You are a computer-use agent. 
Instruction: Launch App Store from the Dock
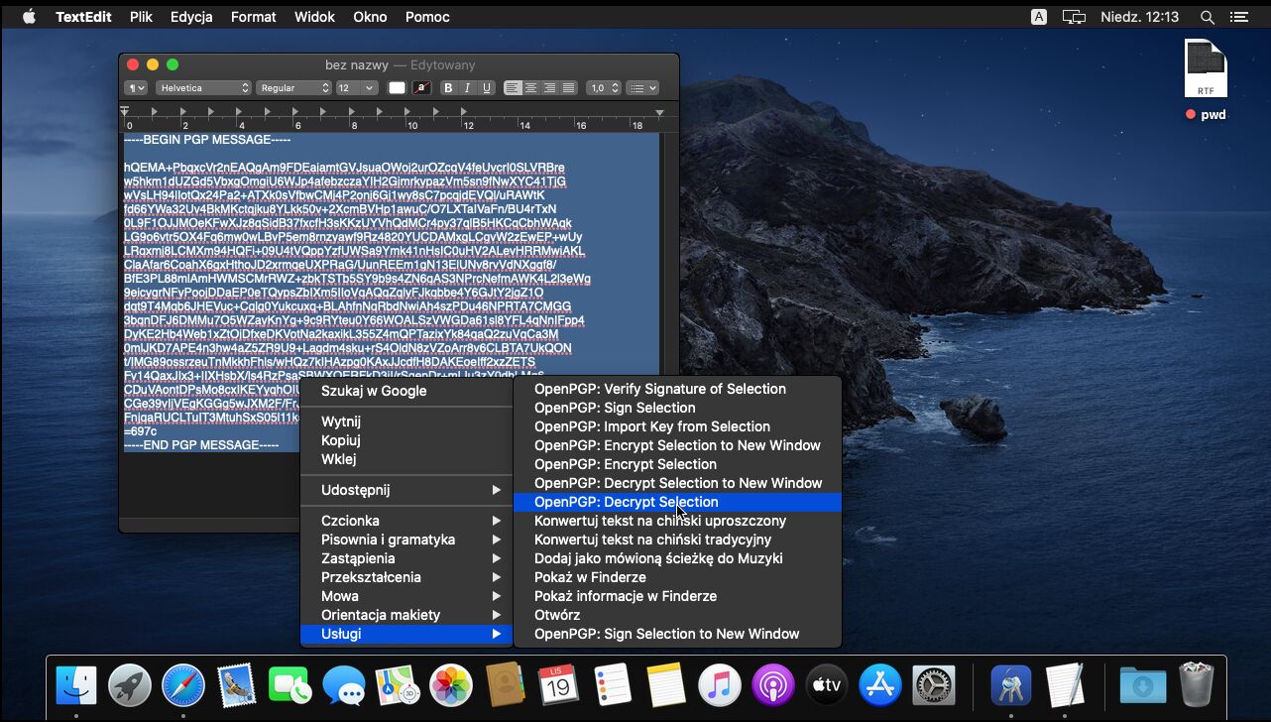point(879,685)
